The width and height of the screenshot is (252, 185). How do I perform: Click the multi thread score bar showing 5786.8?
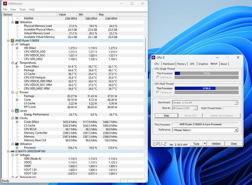coord(206,89)
